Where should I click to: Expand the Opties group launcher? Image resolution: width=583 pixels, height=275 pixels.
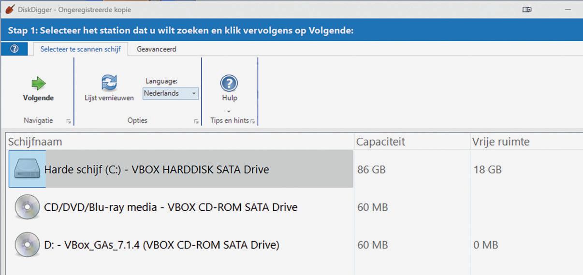196,122
